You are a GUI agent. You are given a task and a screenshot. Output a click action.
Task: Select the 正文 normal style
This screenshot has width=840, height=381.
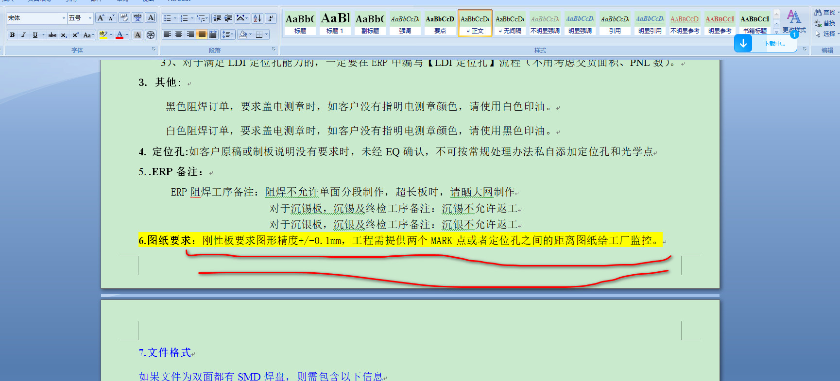point(475,23)
